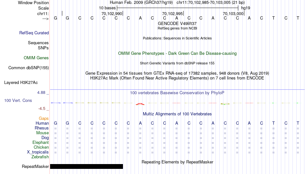Viewport: 305px width, 174px height.
Task: Click the RepeatMasker track label
Action: pos(35,166)
